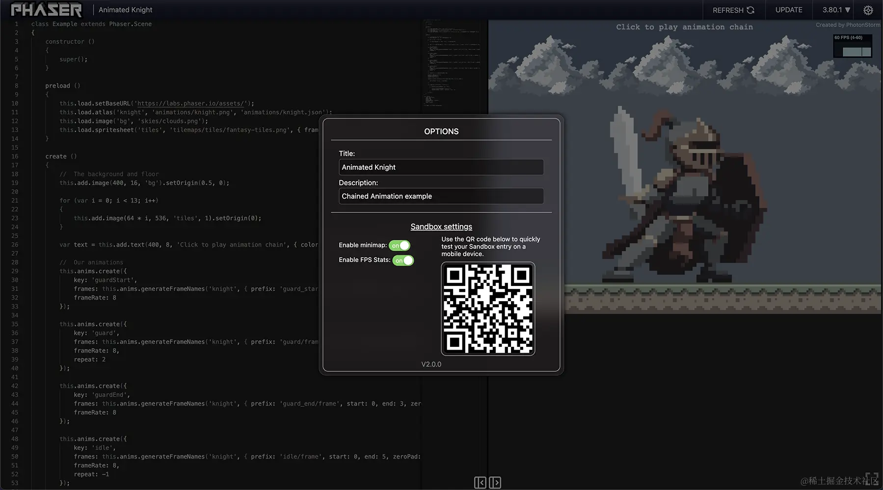883x490 pixels.
Task: Click '// Our animations' comment line
Action: (x=91, y=262)
